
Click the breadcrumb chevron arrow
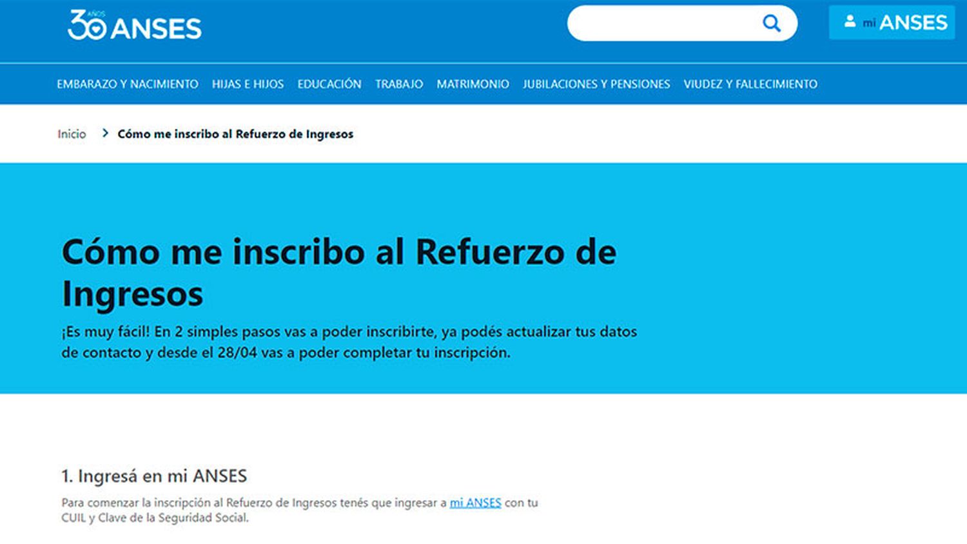pyautogui.click(x=105, y=133)
